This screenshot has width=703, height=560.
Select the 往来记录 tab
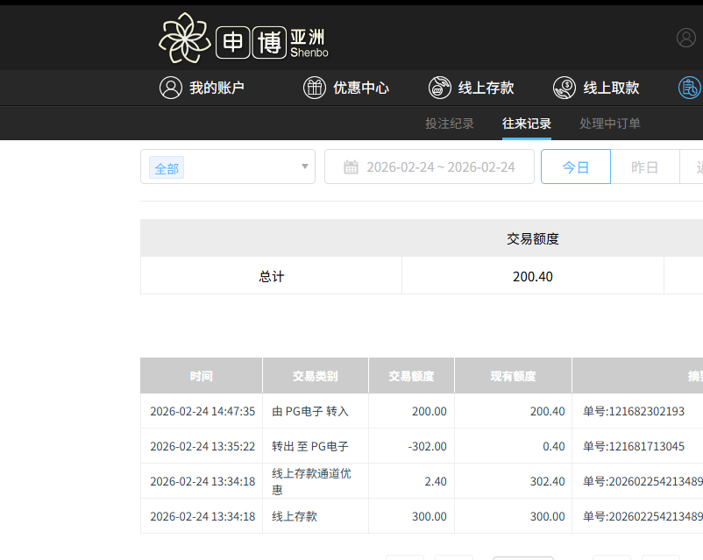(x=527, y=124)
